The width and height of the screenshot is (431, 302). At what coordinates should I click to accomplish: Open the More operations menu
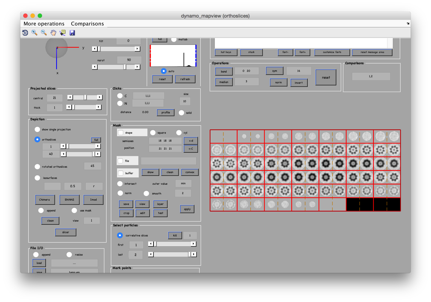click(x=44, y=24)
